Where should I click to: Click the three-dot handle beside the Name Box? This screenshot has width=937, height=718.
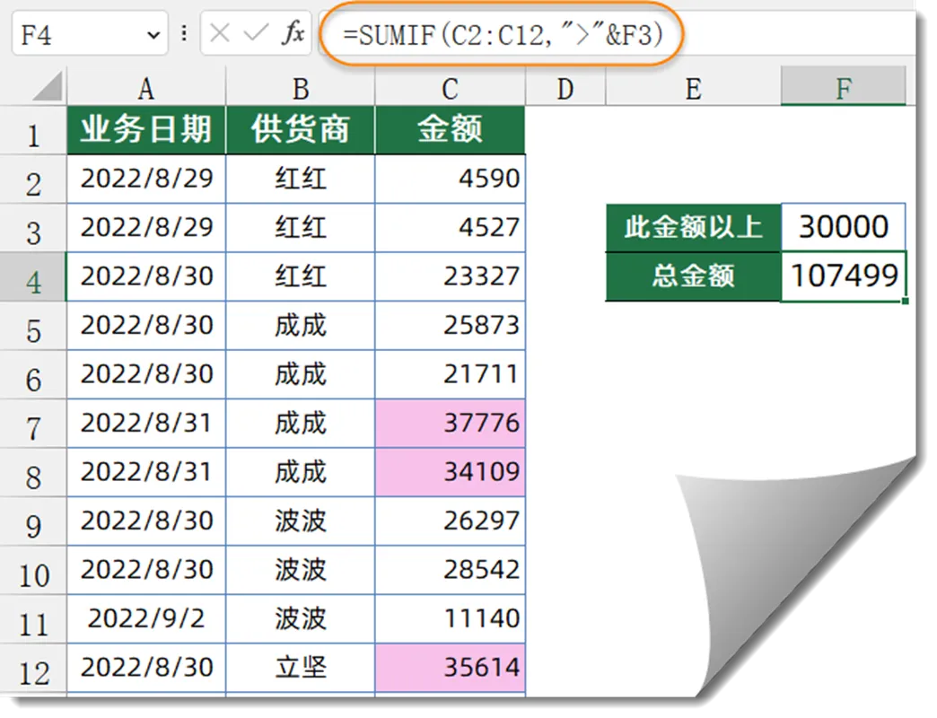point(184,34)
